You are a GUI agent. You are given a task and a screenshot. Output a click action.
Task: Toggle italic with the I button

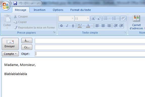(x=67, y=26)
